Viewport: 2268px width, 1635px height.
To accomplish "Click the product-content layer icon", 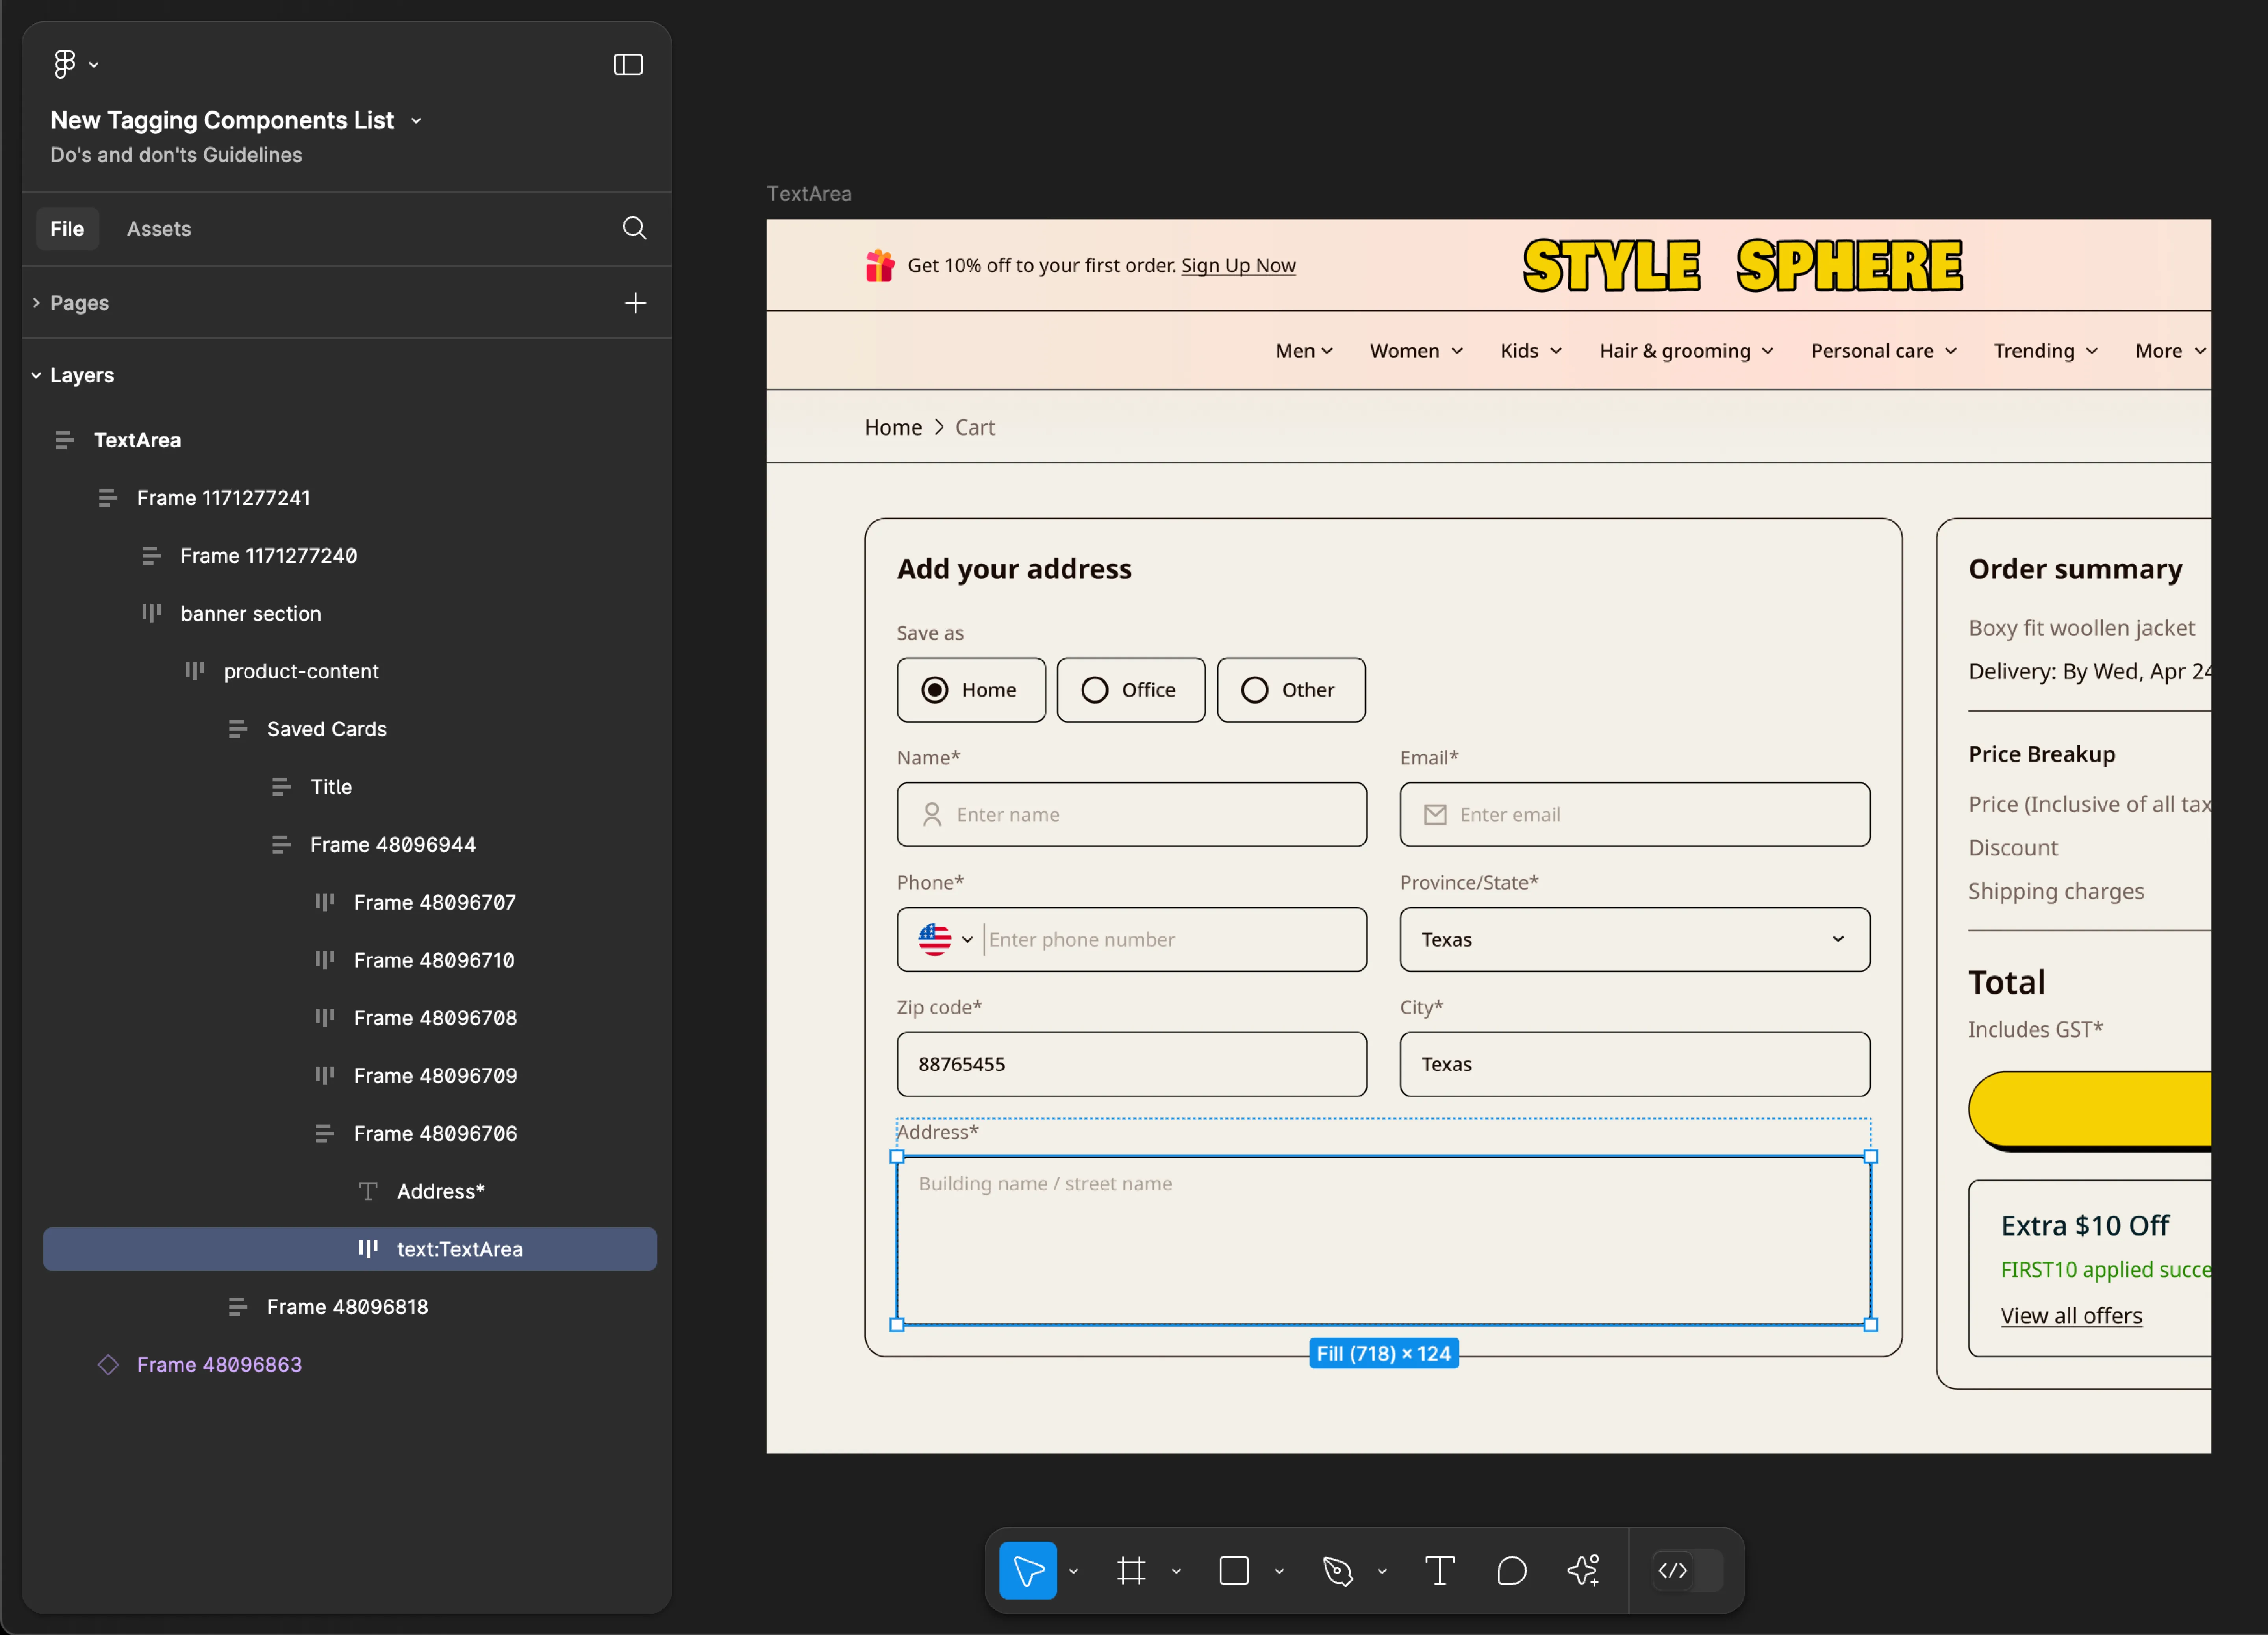I will pos(194,671).
